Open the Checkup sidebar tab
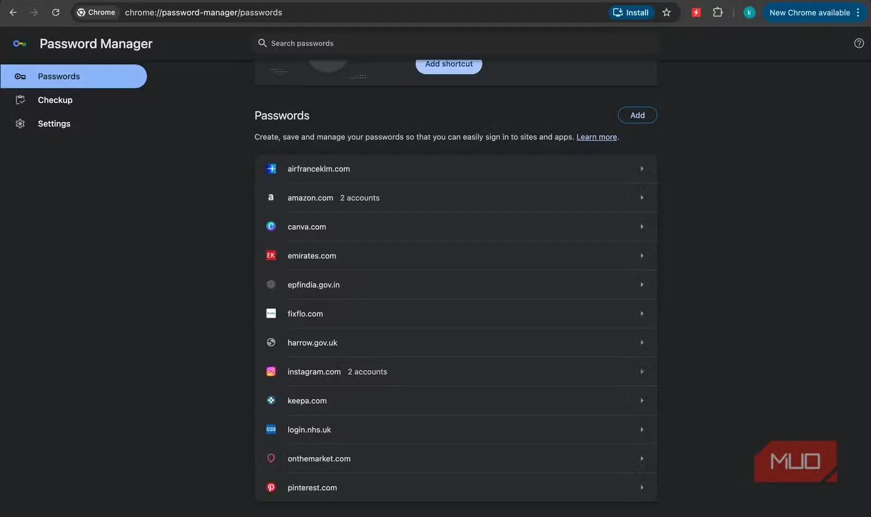Screen dimensions: 871x517 click(x=73, y=100)
